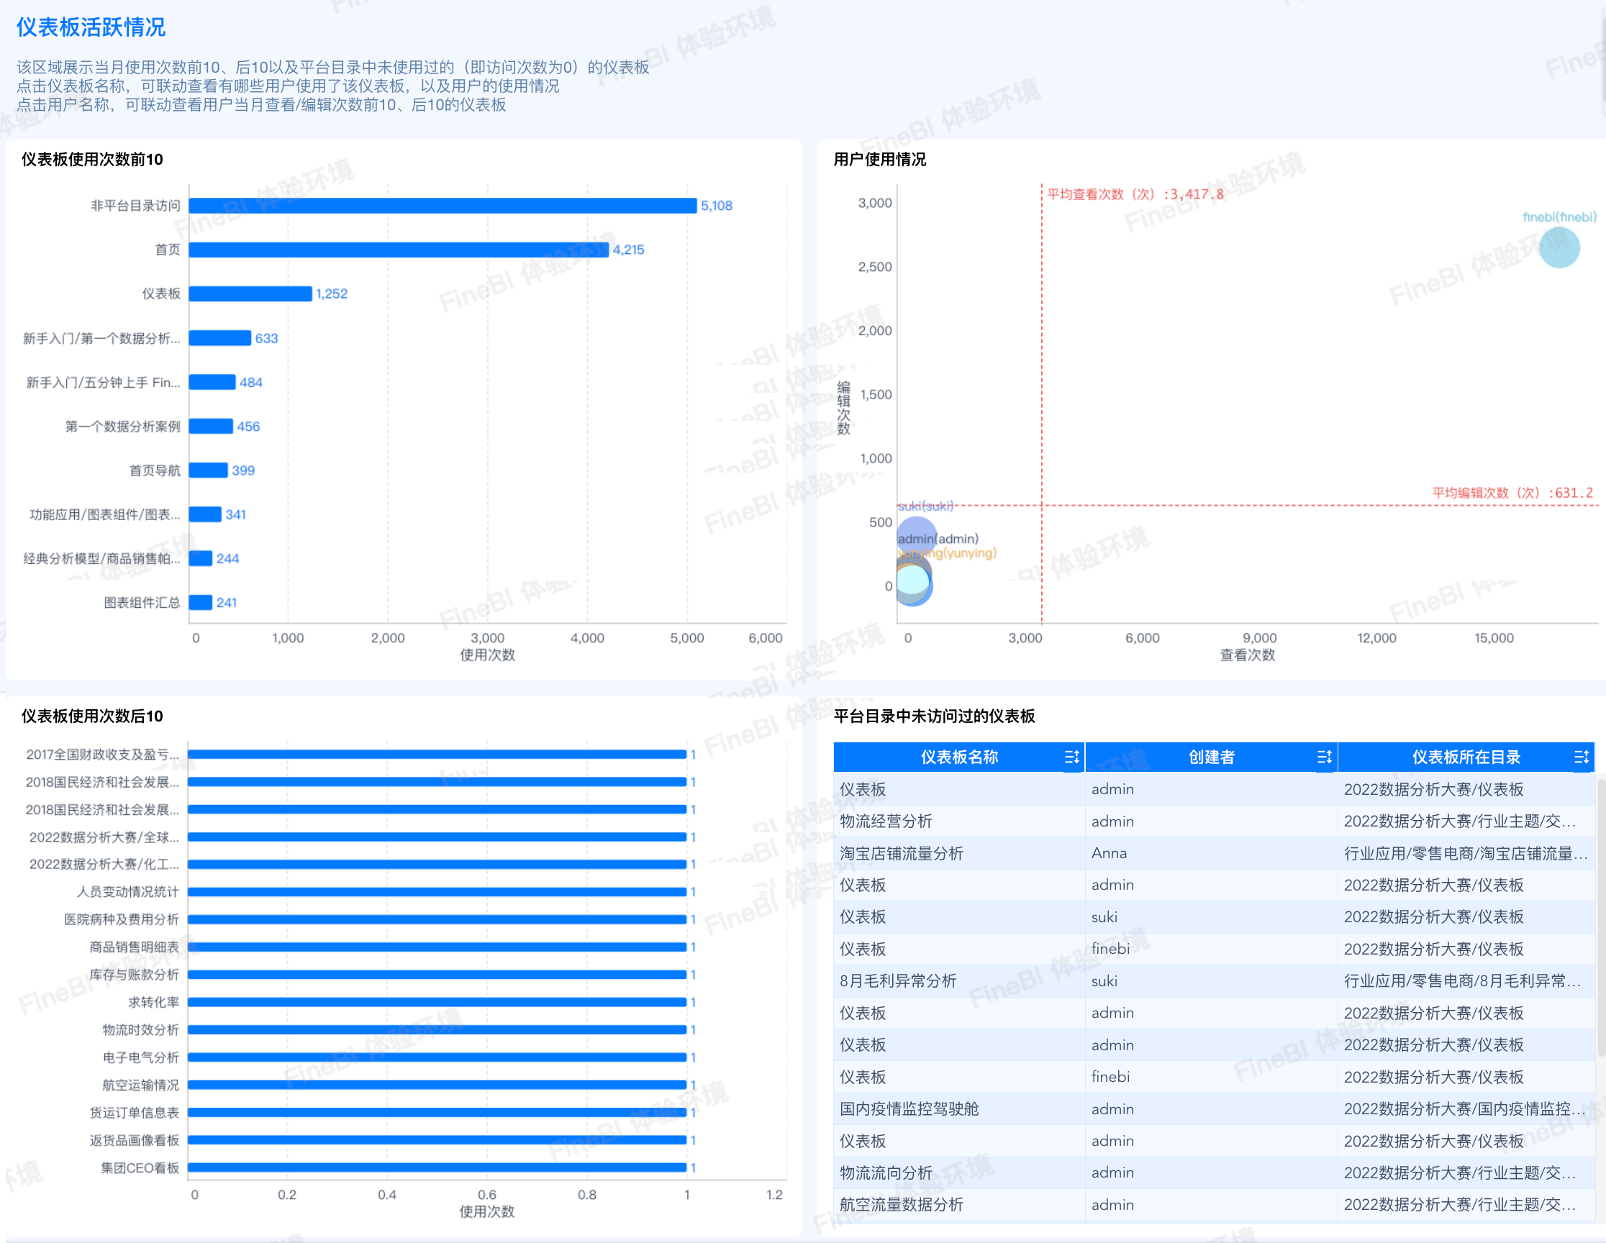The image size is (1606, 1243).
Task: Click the 仪表板 bar with value 1,252
Action: (x=250, y=294)
